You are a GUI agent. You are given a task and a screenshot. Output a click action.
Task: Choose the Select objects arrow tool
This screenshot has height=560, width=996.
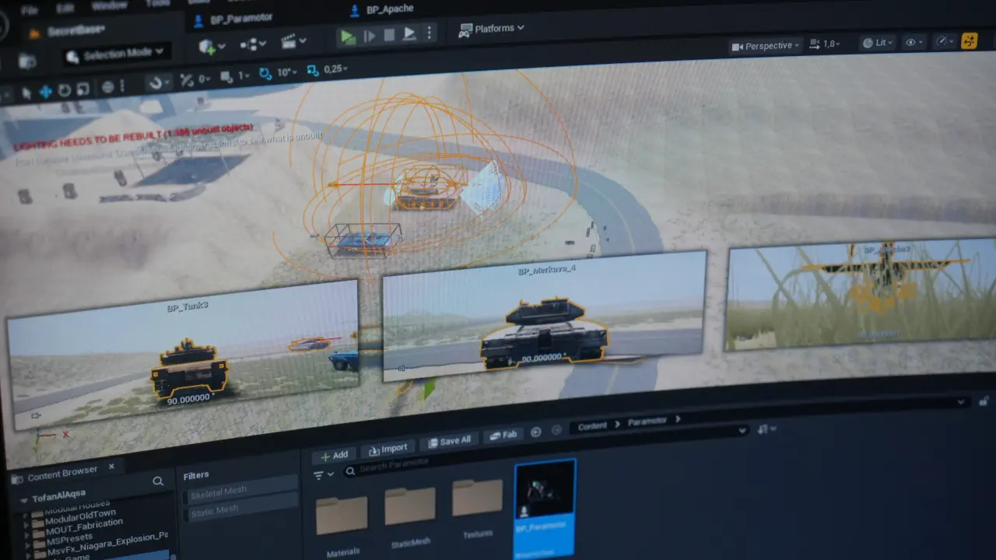coord(26,93)
